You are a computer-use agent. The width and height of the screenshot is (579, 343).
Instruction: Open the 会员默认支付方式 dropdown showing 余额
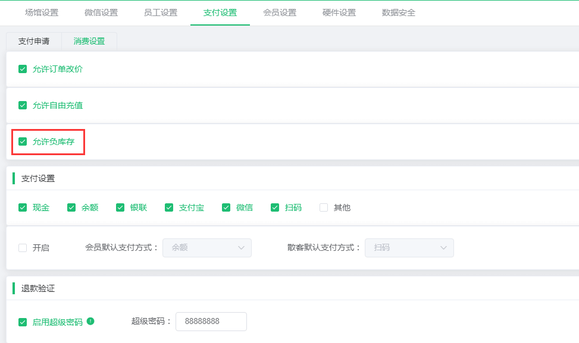(x=206, y=248)
